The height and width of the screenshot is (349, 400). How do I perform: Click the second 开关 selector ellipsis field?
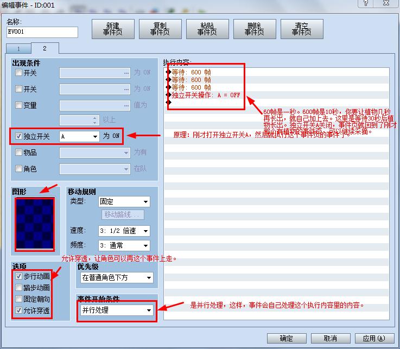[95, 90]
